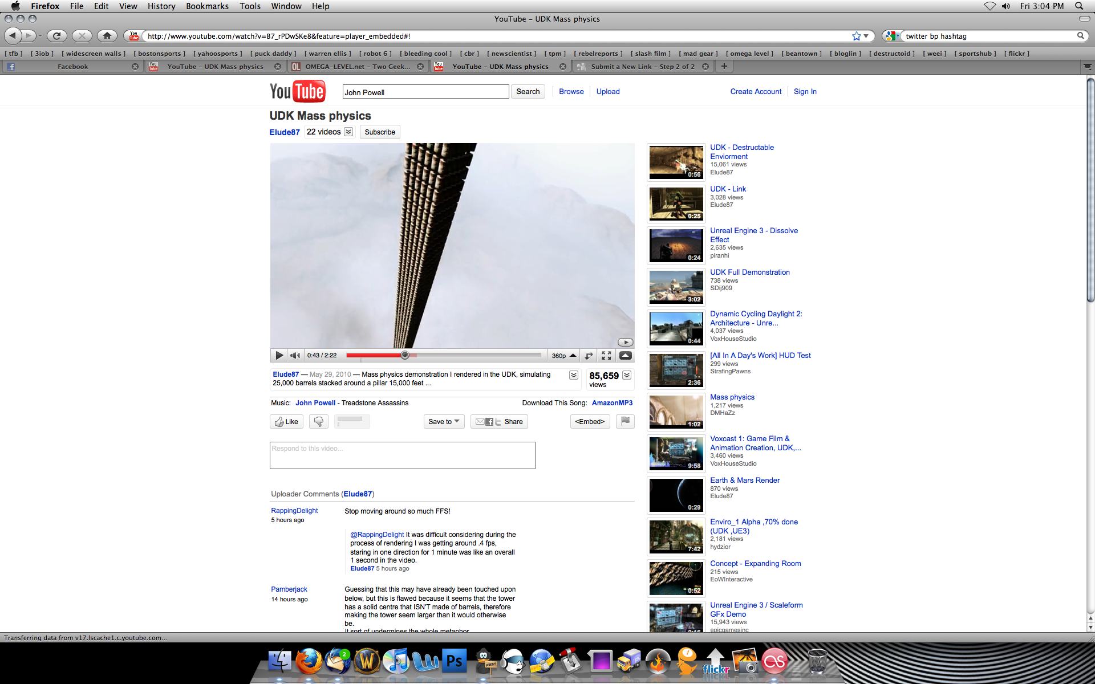Open the 360p quality menu
Image resolution: width=1095 pixels, height=684 pixels.
coord(564,356)
